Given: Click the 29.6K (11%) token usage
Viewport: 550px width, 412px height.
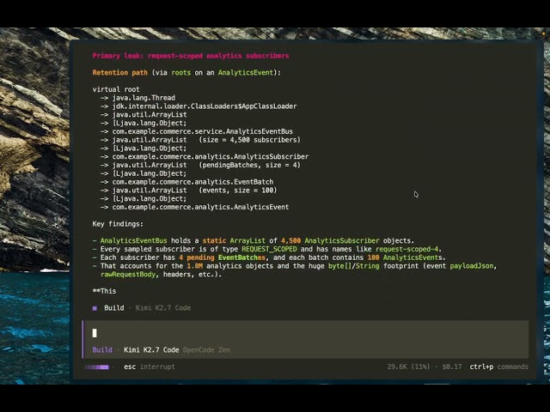Looking at the screenshot, I should click(408, 367).
